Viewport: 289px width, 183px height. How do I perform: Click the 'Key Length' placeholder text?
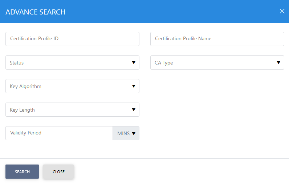[x=22, y=110]
